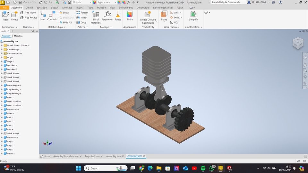
Task: Open the Simplify tool
Action: tap(193, 16)
